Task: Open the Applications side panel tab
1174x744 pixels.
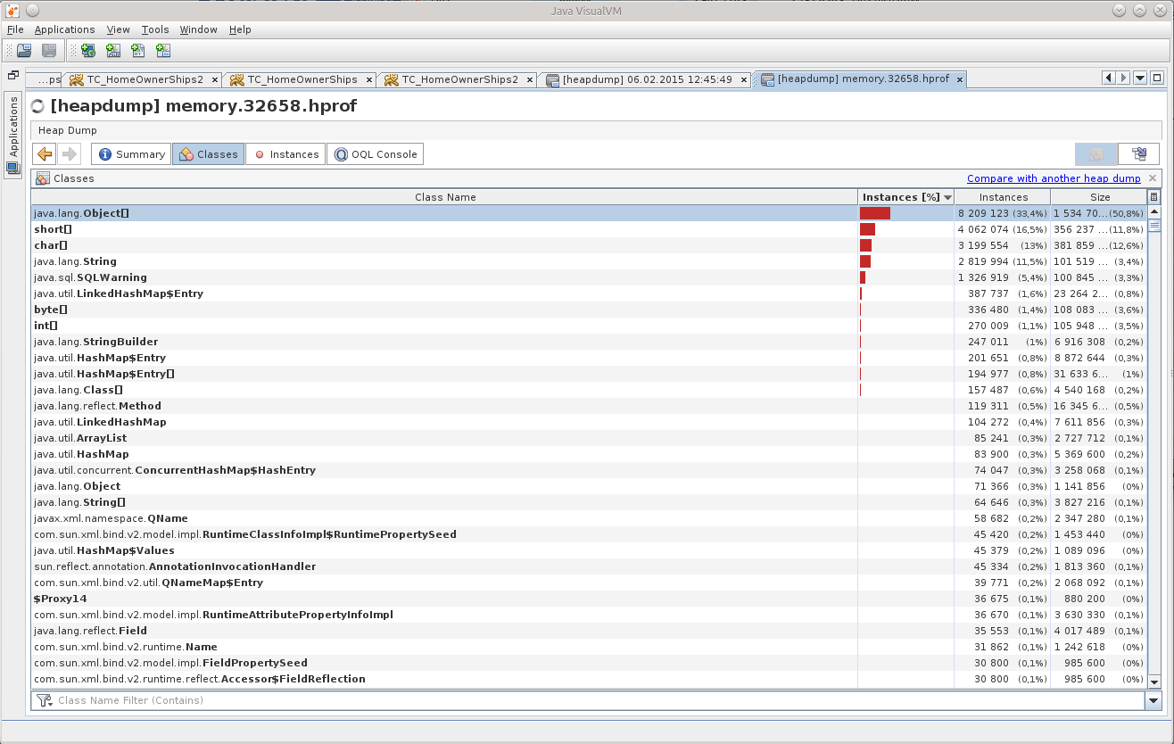Action: point(13,136)
